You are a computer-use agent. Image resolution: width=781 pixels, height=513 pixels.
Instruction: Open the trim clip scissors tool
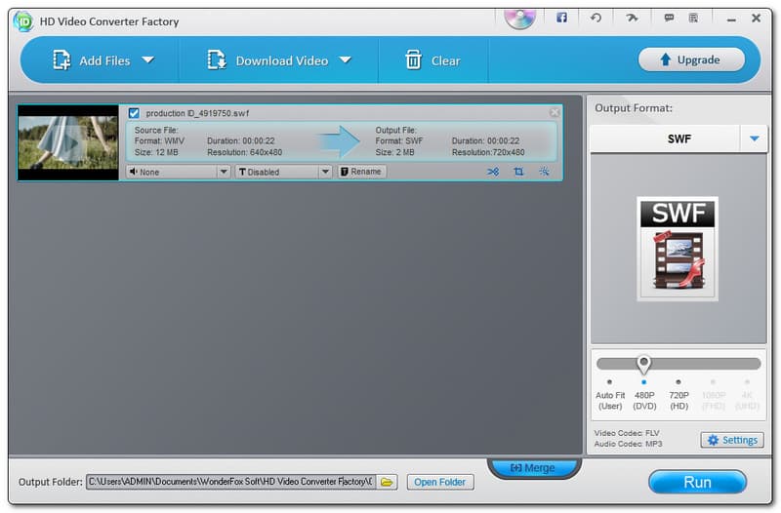click(493, 172)
